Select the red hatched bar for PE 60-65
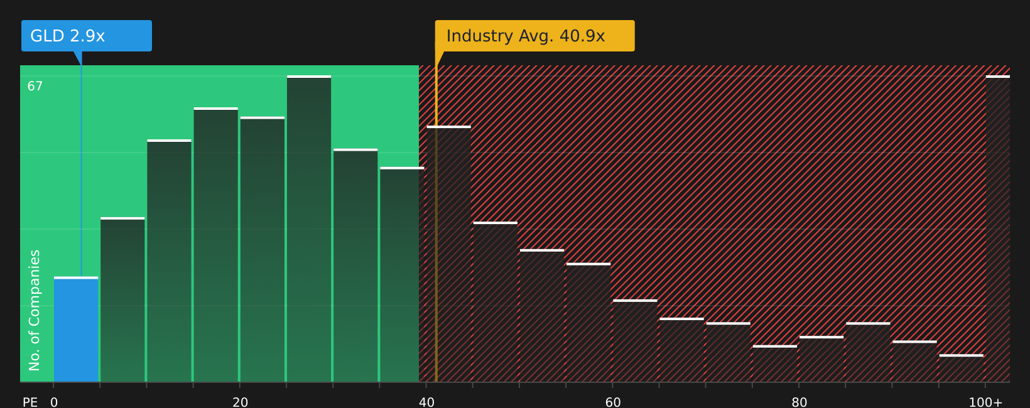The height and width of the screenshot is (408, 1030). [635, 341]
